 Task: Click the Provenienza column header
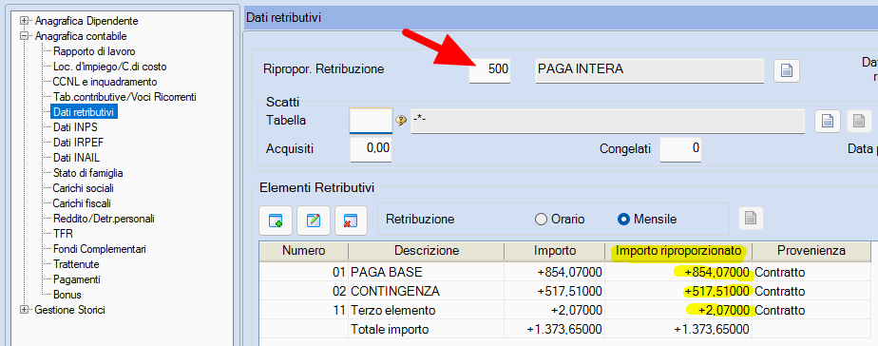(811, 250)
